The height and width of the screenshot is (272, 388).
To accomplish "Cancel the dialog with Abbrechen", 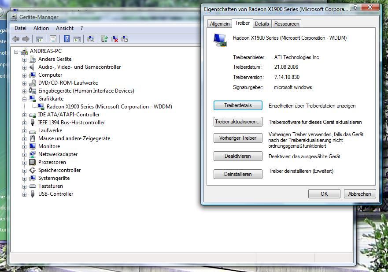I will 359,194.
